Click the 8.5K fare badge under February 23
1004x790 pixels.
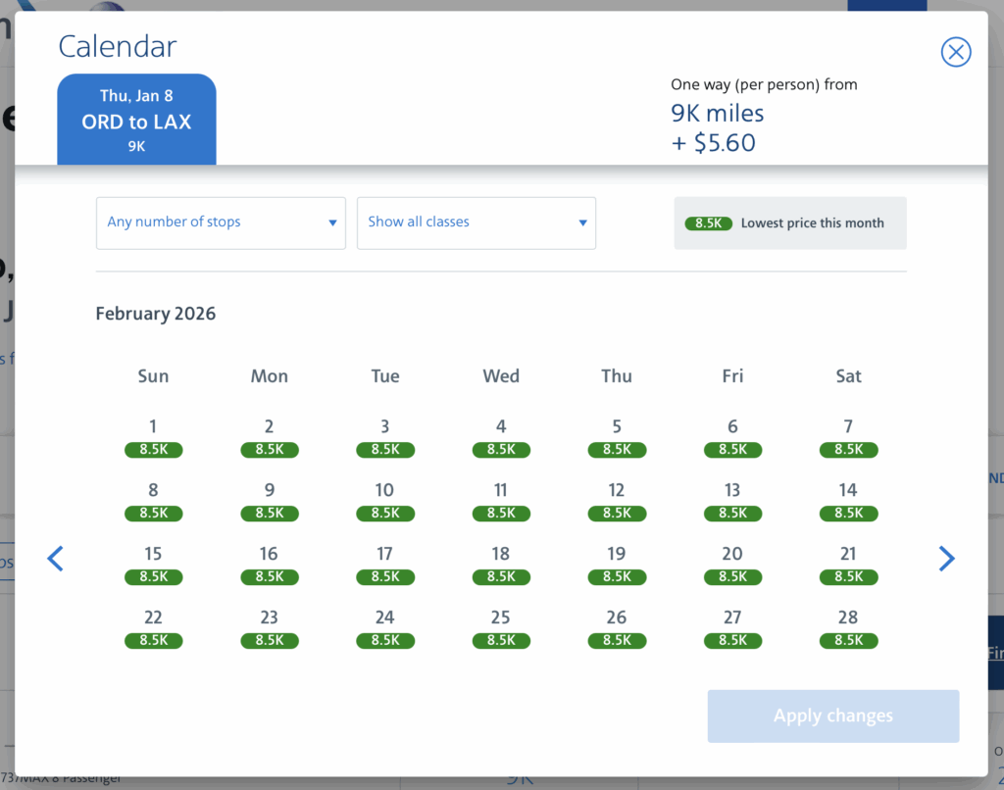pos(270,641)
